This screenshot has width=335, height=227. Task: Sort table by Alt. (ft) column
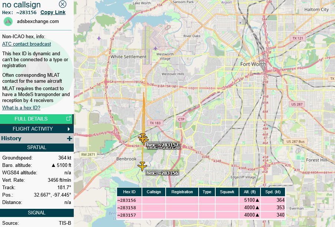[x=250, y=192]
